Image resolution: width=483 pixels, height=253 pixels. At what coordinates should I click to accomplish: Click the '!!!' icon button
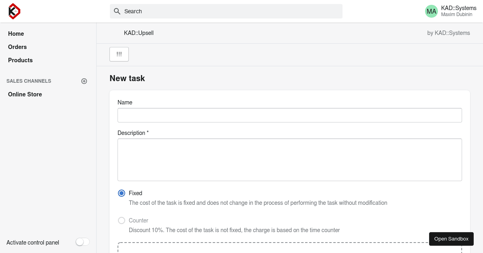119,54
